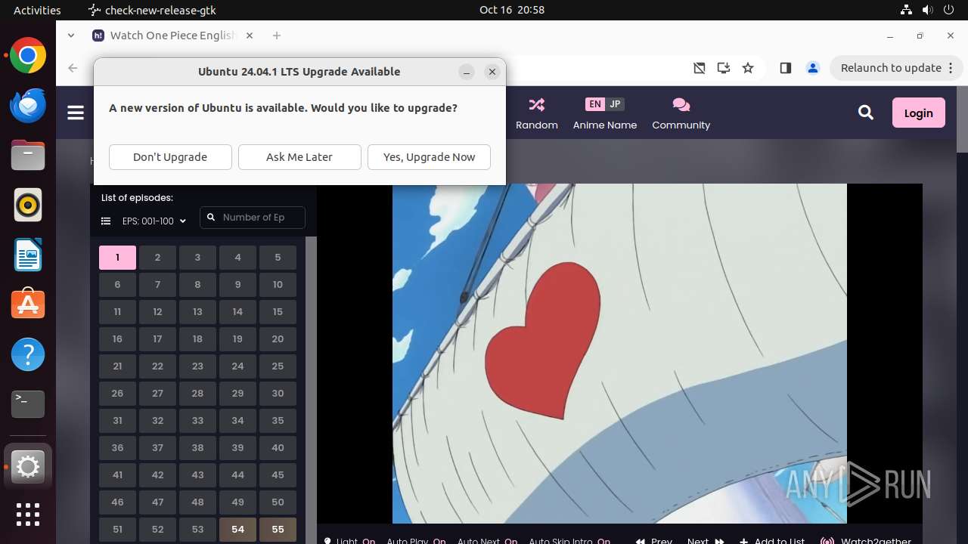Click the video player frame
Screen dimensions: 968x544
coord(619,353)
